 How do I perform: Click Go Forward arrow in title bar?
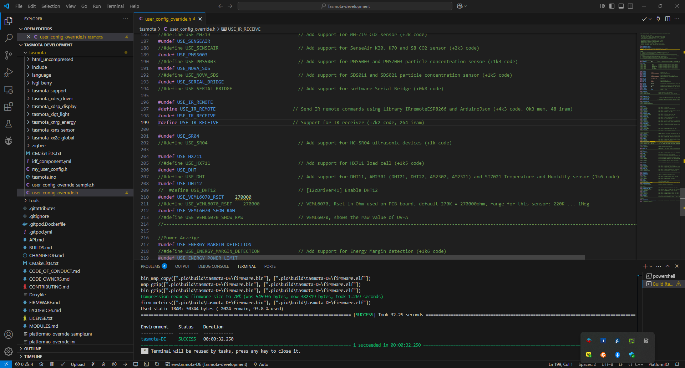[x=230, y=6]
